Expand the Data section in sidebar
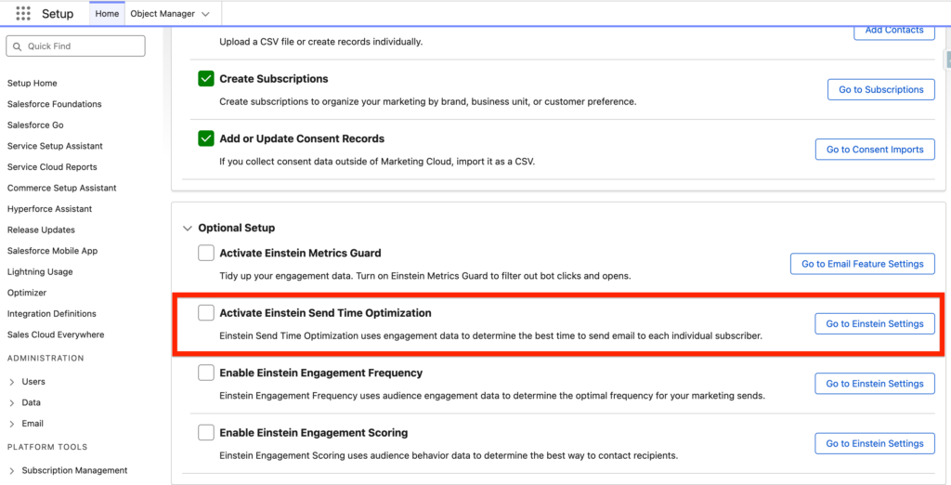The image size is (951, 485). (11, 403)
